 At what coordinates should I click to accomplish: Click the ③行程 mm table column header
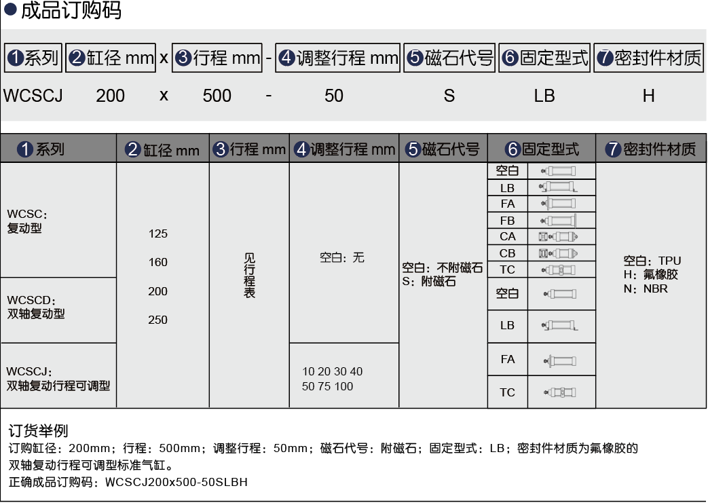pyautogui.click(x=249, y=149)
